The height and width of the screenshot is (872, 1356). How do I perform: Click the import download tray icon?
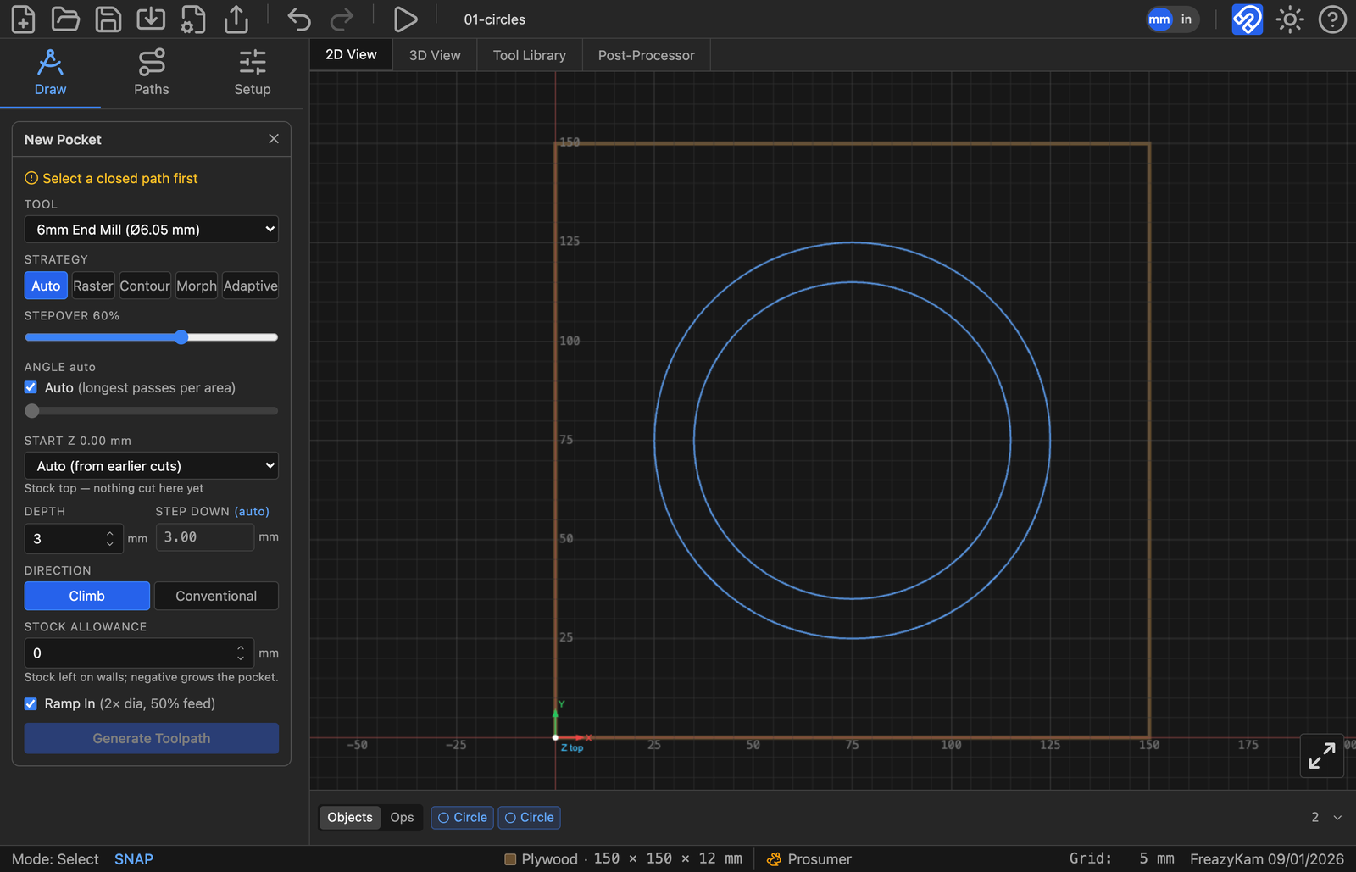click(x=151, y=19)
